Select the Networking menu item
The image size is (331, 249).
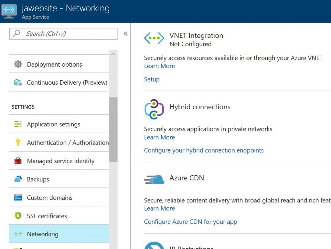point(59,234)
